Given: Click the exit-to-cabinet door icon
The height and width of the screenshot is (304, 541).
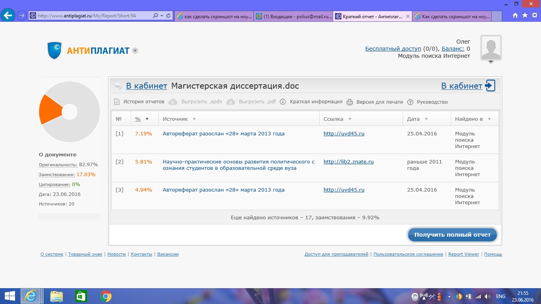Looking at the screenshot, I should (490, 85).
